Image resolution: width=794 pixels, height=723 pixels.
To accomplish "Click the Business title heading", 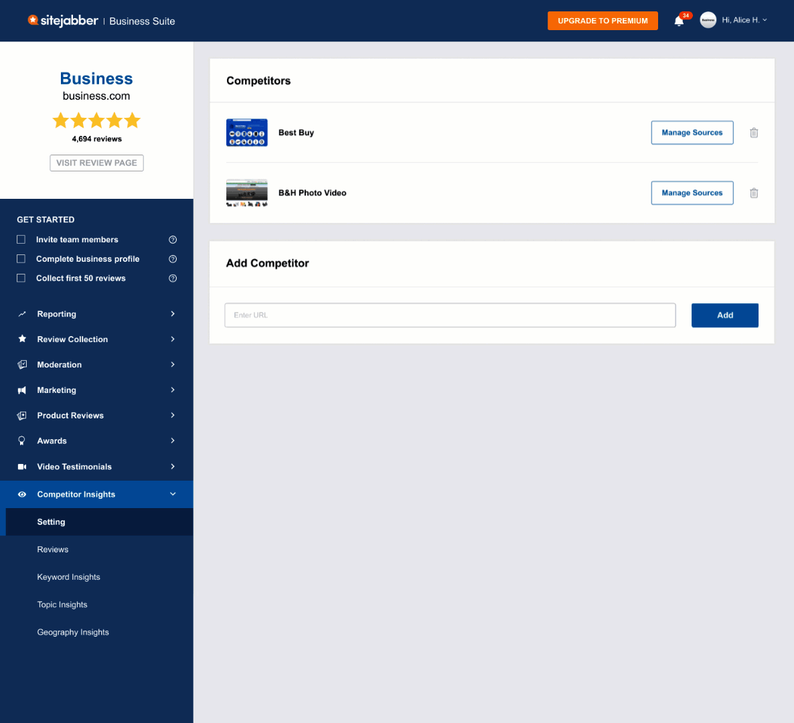I will point(96,78).
